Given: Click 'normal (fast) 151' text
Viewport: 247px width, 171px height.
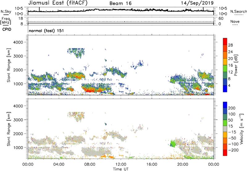Looking at the screenshot, I should [x=46, y=31].
